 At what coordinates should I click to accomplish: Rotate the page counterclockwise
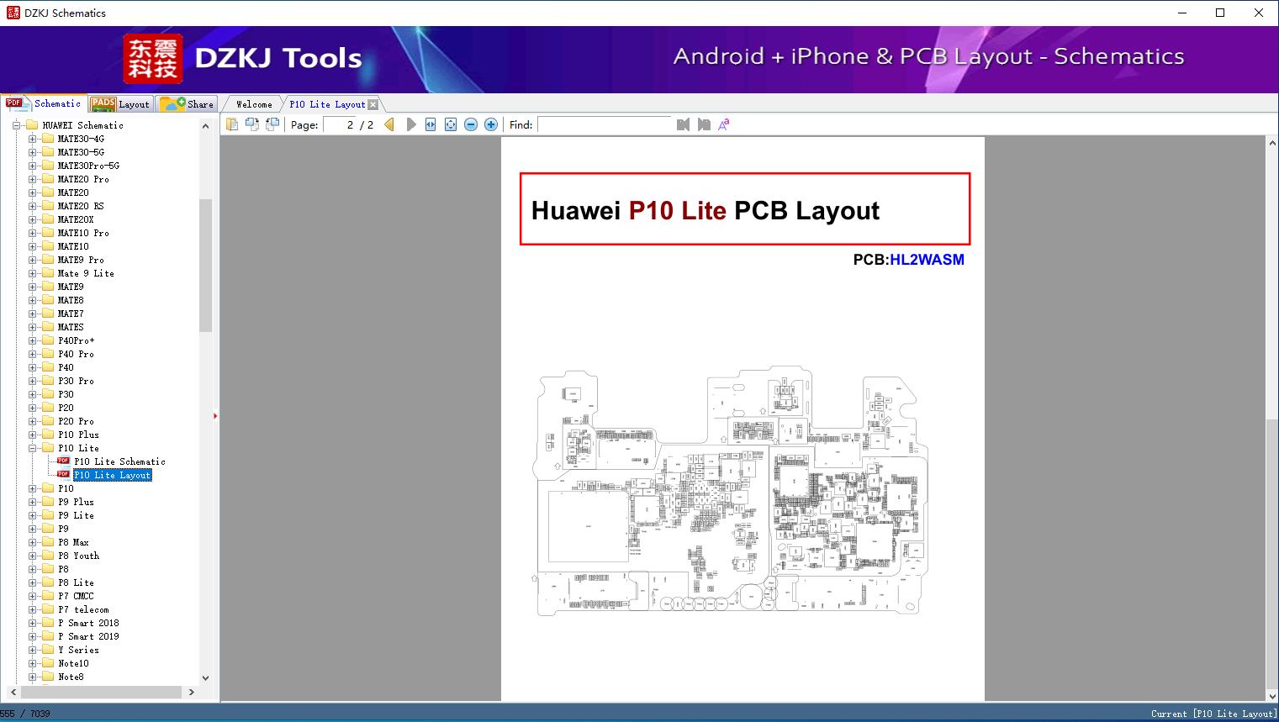click(x=271, y=124)
